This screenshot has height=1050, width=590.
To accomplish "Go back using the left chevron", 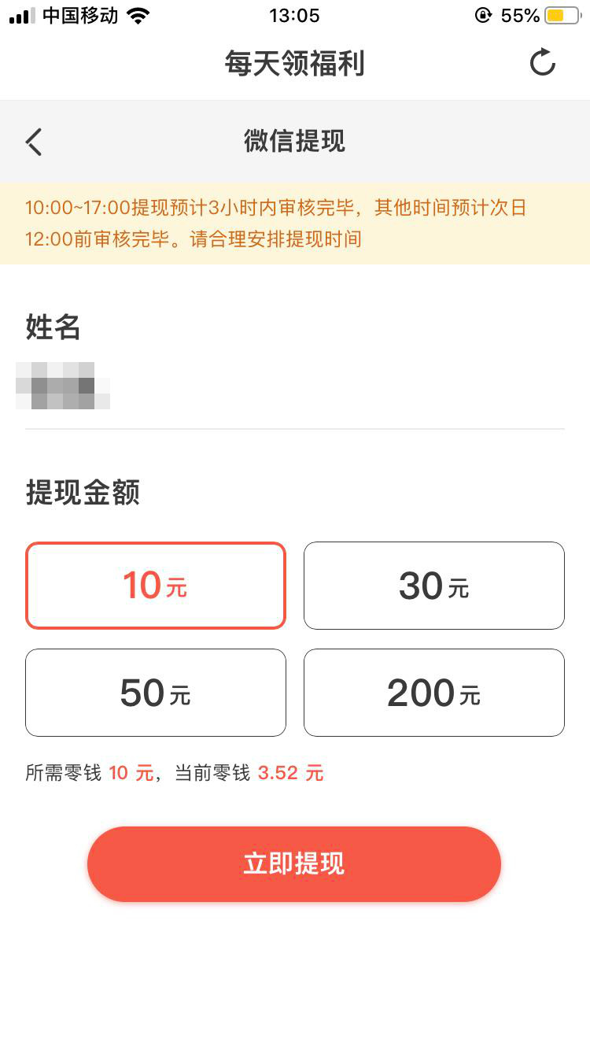I will [x=34, y=142].
